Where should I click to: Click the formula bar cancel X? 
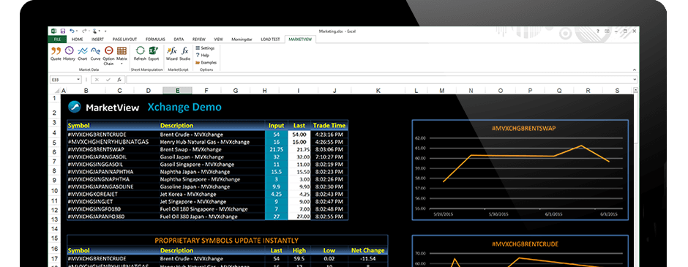coord(97,80)
